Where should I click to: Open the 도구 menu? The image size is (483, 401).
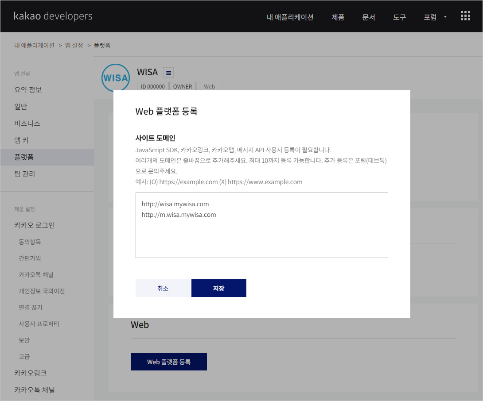pos(399,17)
